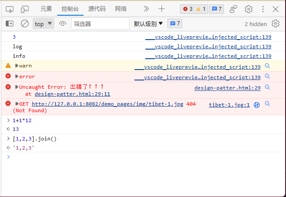Image resolution: width=286 pixels, height=197 pixels.
Task: Expand the warn message arrow
Action: [17, 66]
